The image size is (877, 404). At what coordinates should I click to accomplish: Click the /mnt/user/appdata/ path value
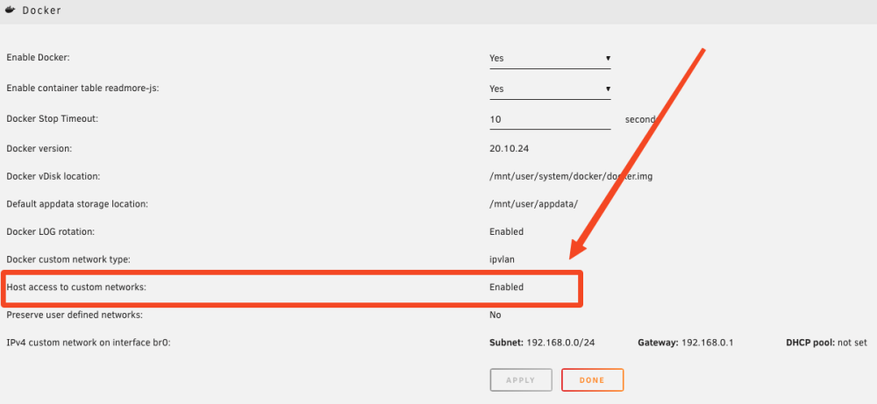[533, 204]
